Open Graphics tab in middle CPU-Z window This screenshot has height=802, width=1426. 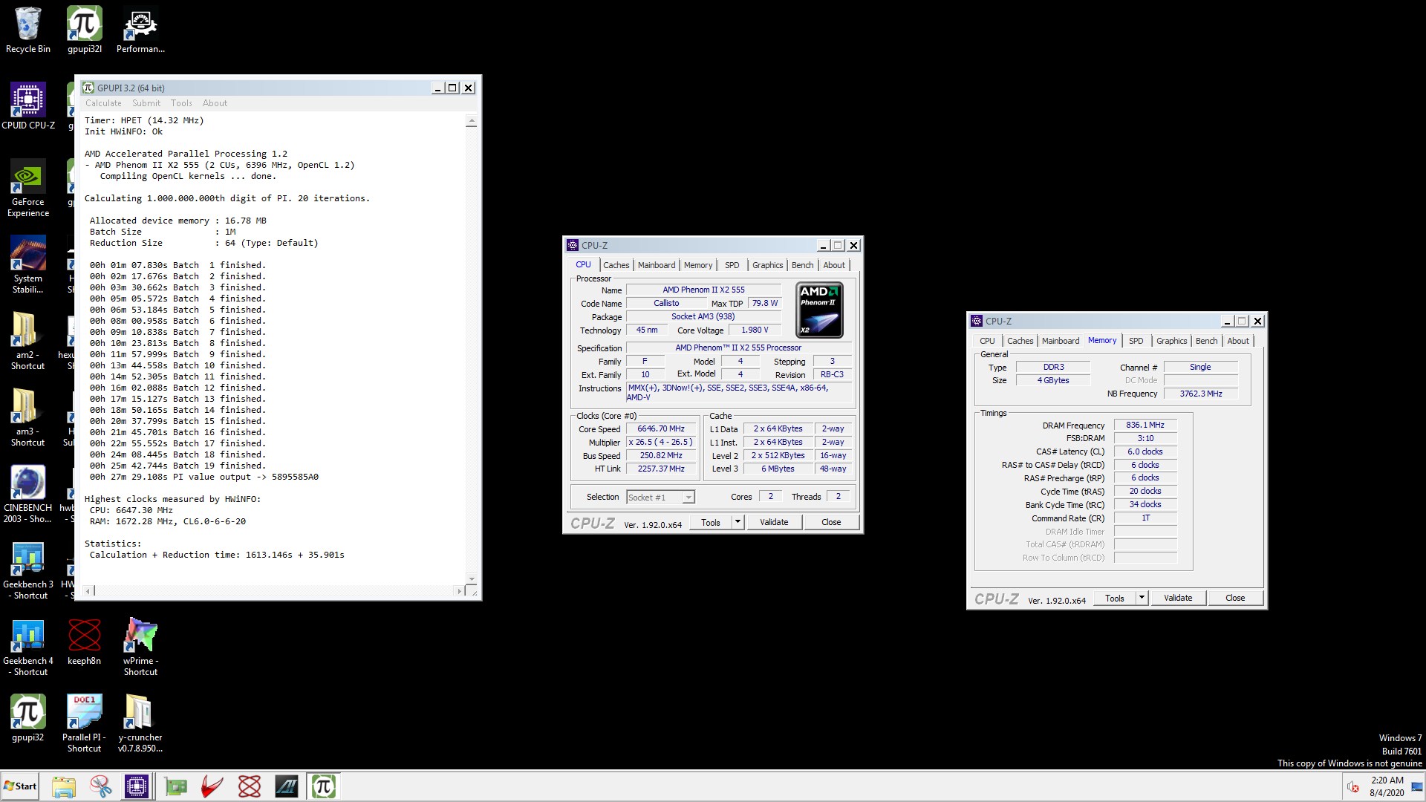pyautogui.click(x=767, y=265)
